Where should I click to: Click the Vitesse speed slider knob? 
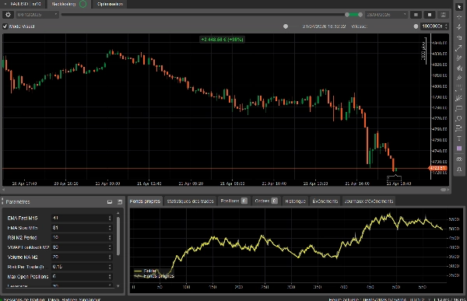pos(416,26)
